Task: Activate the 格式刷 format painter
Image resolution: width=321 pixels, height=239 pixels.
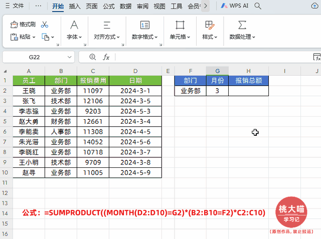Action: (23, 25)
